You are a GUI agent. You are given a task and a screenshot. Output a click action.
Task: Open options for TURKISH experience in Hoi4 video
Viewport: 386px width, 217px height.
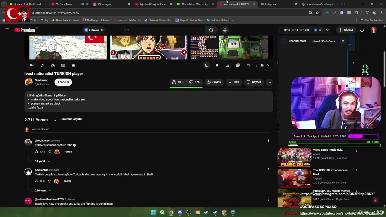[x=357, y=171]
